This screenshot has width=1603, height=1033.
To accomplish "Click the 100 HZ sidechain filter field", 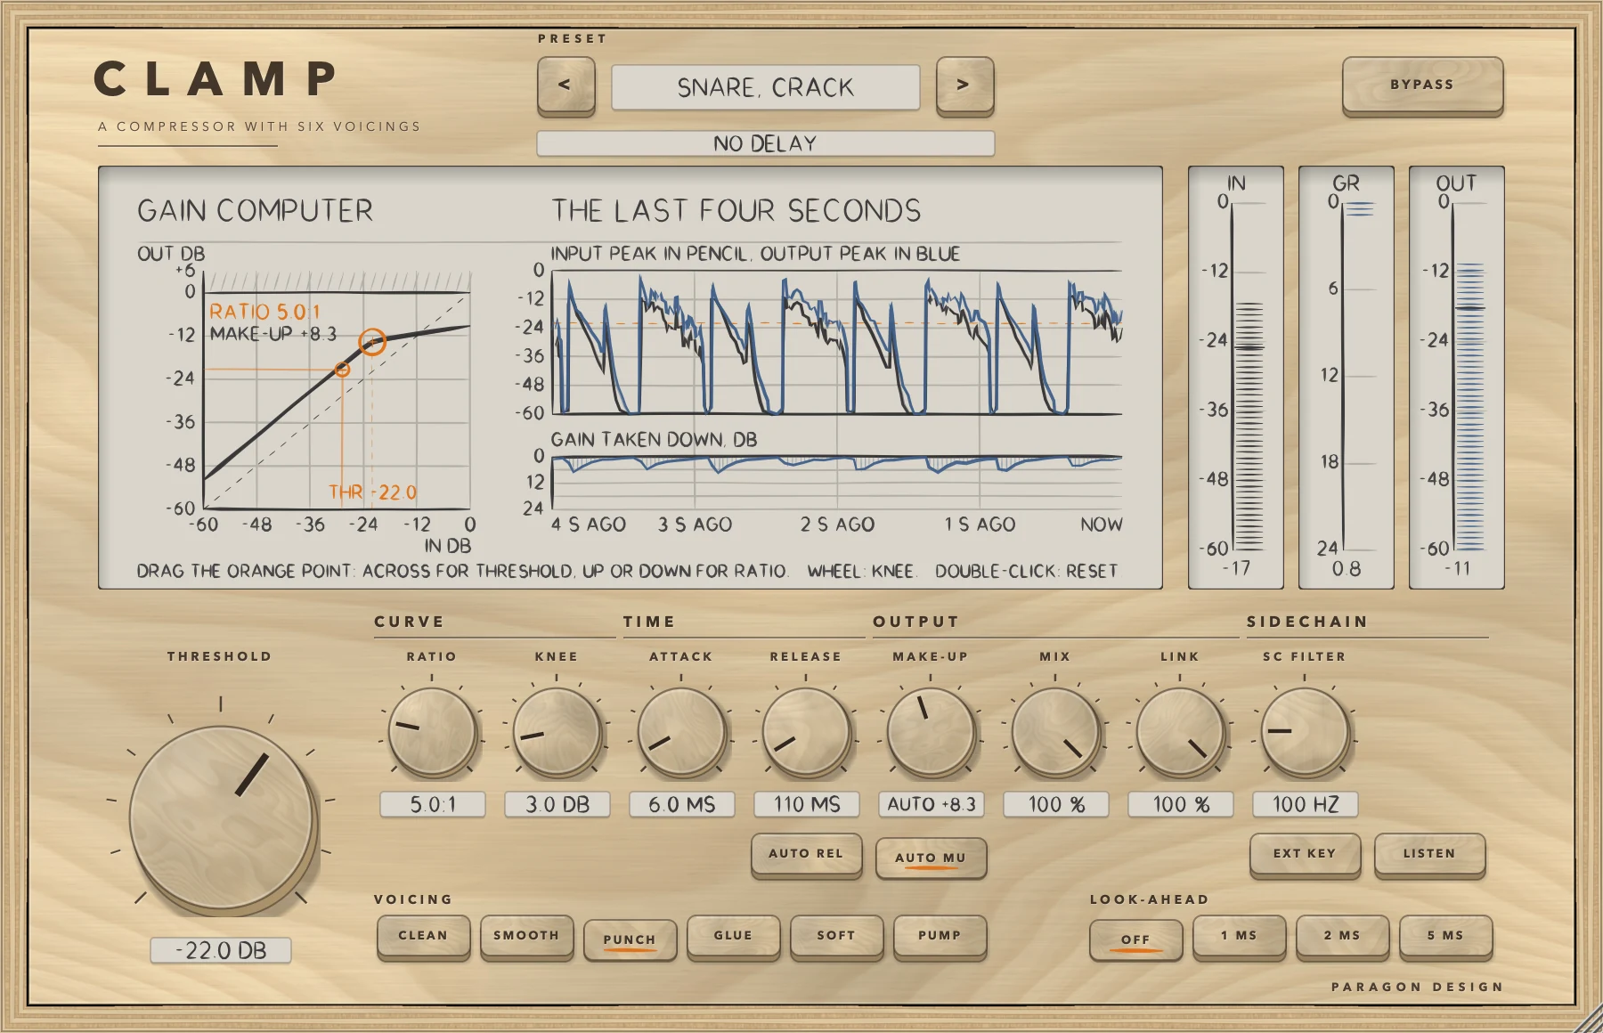I will pos(1306,804).
